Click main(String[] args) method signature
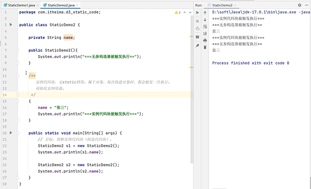Screen dimensions: 311x189 95,133
